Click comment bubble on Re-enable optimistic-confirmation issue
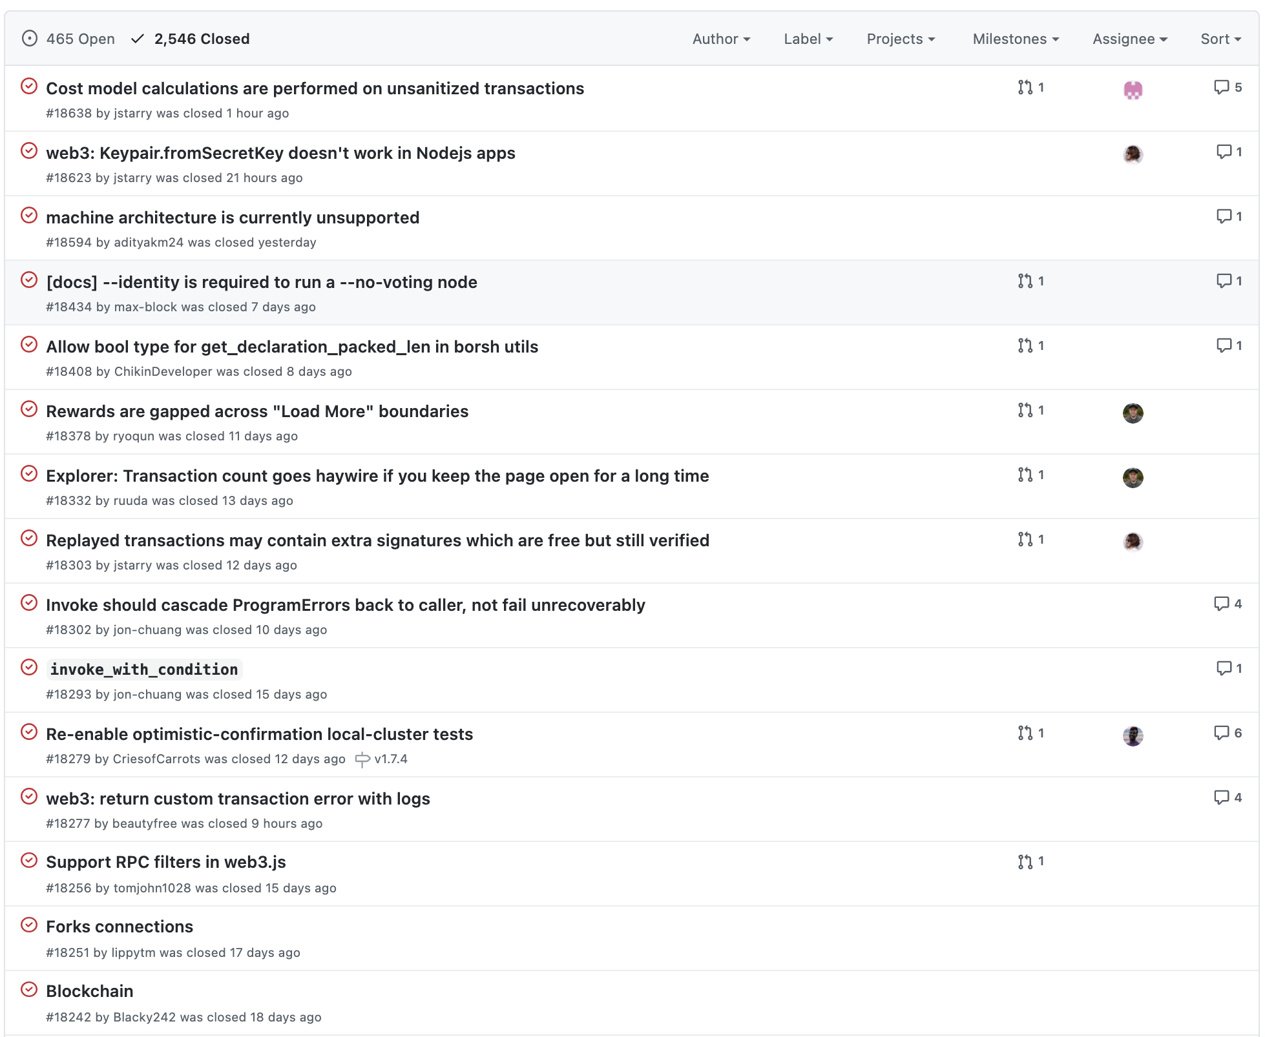The height and width of the screenshot is (1037, 1265). (1221, 733)
